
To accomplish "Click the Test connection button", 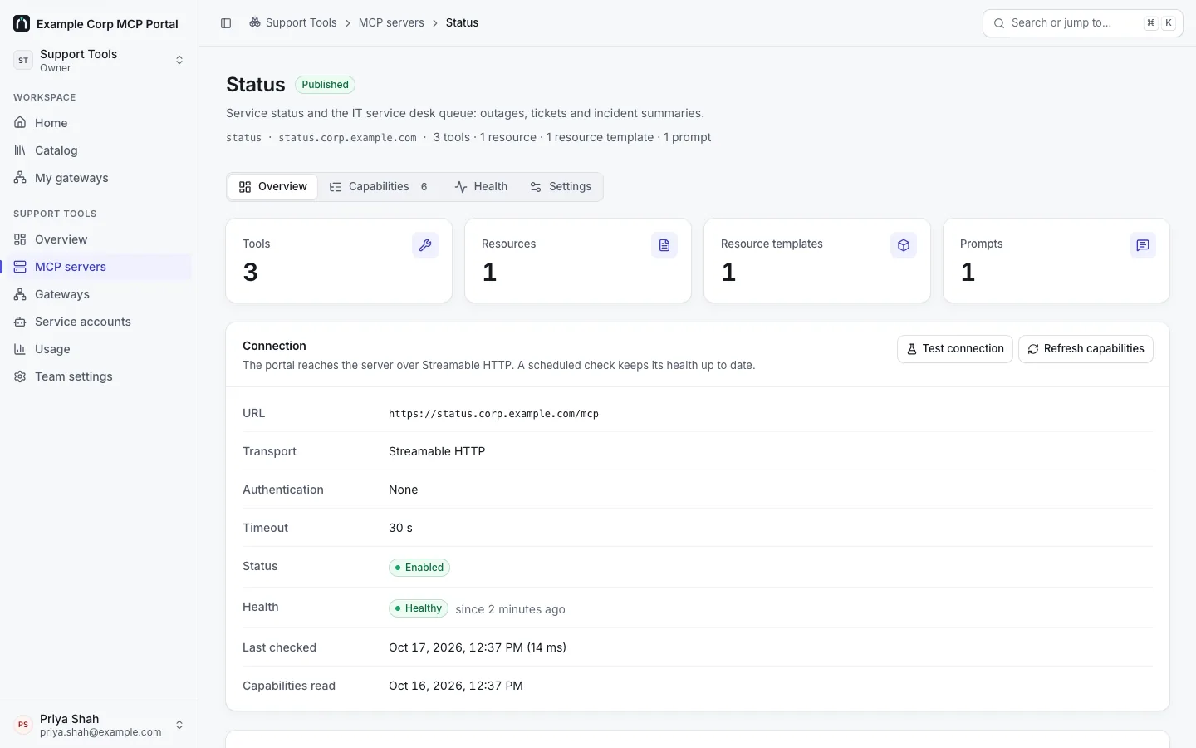I will click(955, 349).
